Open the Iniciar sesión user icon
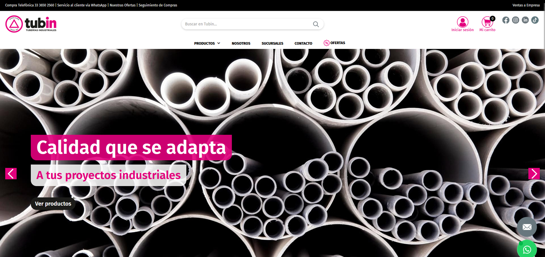This screenshot has height=257, width=545. 462,22
